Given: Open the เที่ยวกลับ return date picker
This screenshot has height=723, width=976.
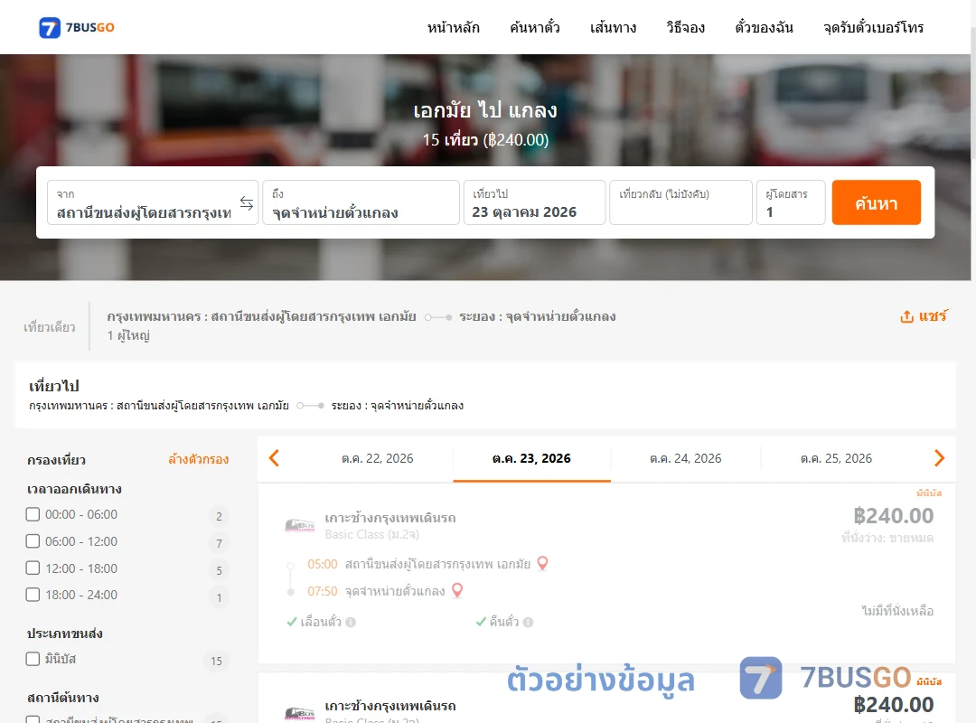Looking at the screenshot, I should point(681,202).
